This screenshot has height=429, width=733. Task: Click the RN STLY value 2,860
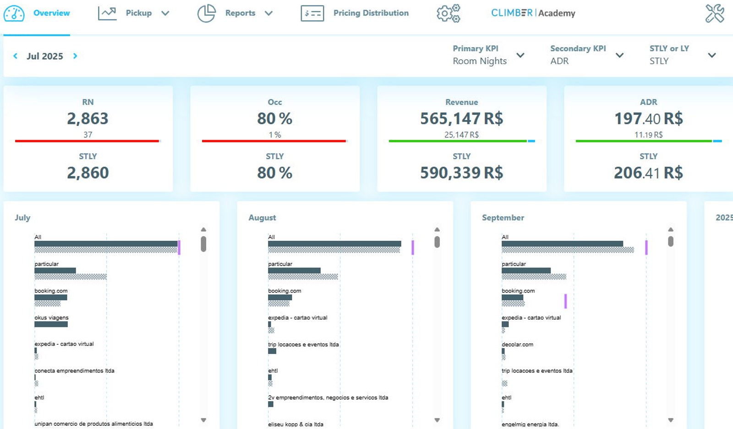(x=88, y=173)
